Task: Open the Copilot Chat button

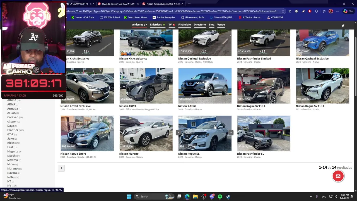Action: coord(349,11)
